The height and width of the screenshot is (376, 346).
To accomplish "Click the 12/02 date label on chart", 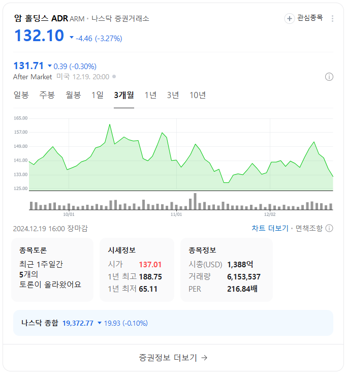I will point(270,214).
